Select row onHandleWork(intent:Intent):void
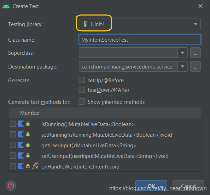Screen dimensions: 210x195 [105, 166]
